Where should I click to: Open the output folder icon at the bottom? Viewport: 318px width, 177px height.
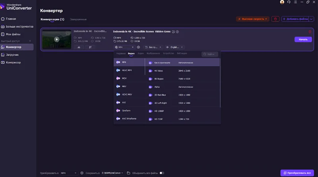tap(128, 173)
